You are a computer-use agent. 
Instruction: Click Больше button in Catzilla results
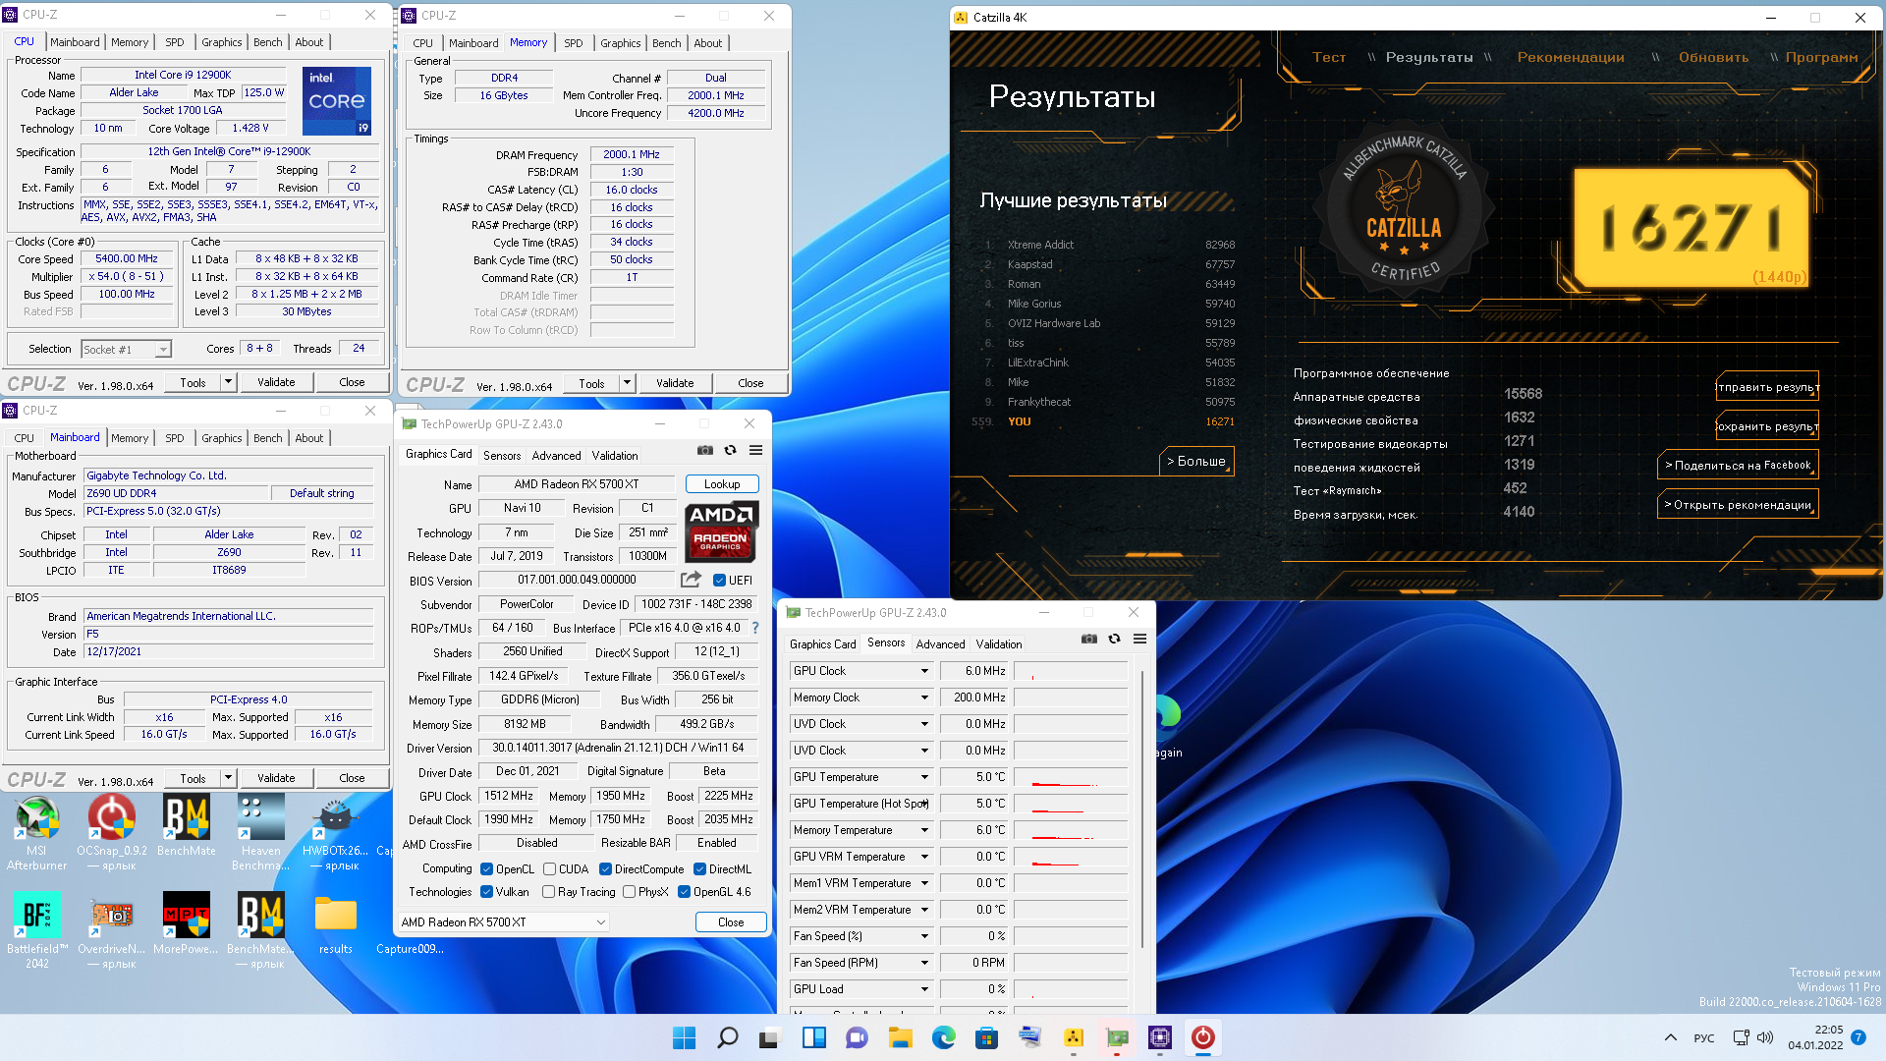[1196, 461]
